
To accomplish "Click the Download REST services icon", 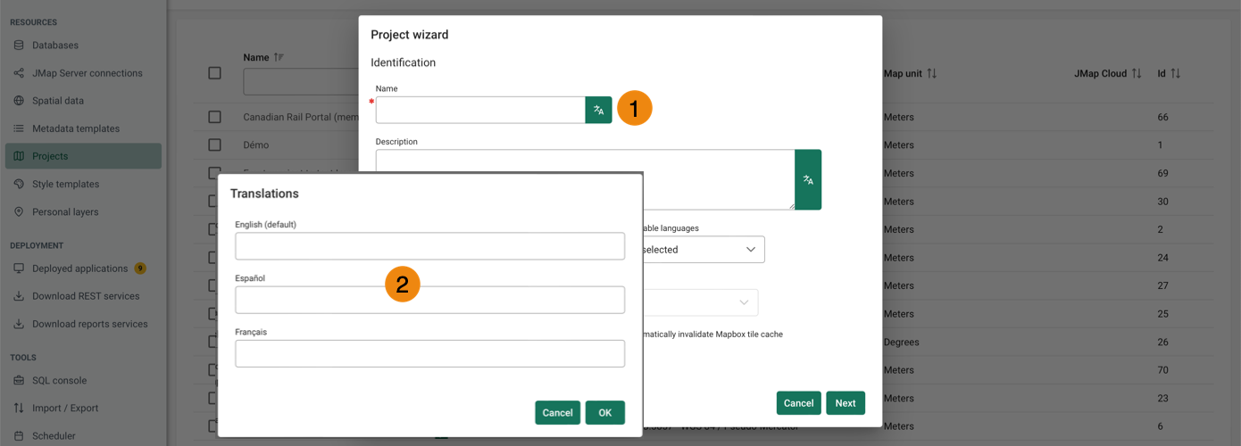I will (x=19, y=296).
